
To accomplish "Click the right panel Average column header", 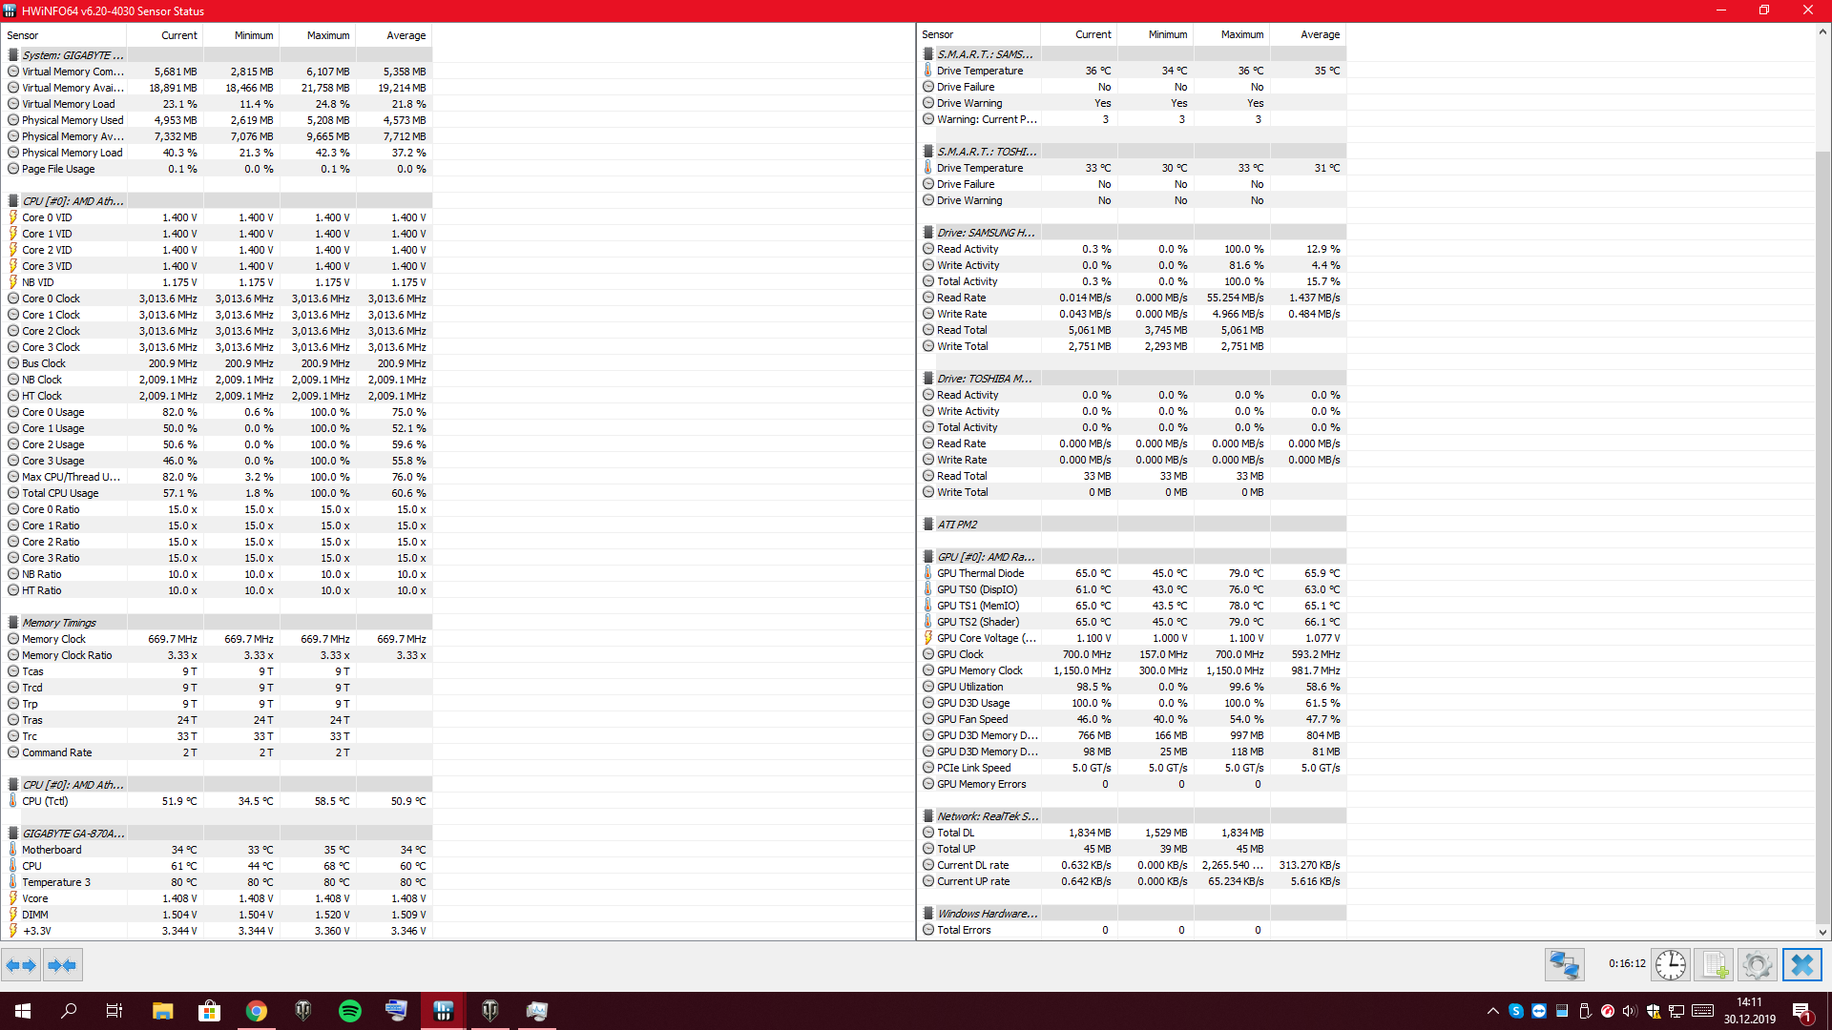I will coord(1320,34).
